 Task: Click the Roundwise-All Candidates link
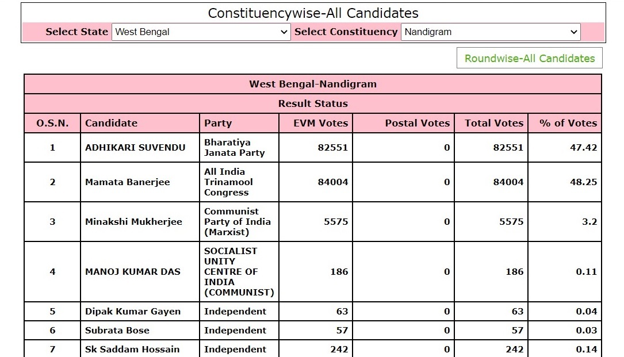(x=529, y=58)
